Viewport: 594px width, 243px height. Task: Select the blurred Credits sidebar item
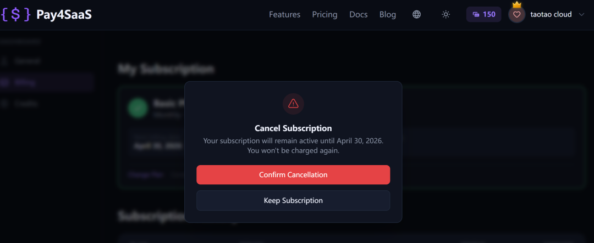(26, 103)
